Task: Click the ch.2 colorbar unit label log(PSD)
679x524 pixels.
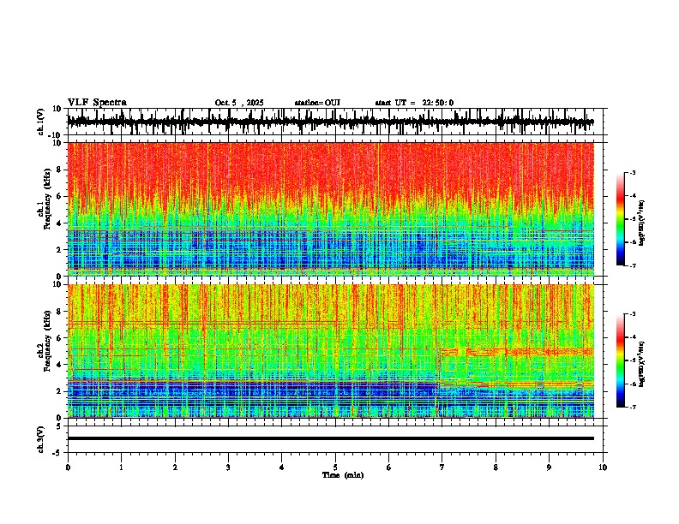Action: point(642,364)
